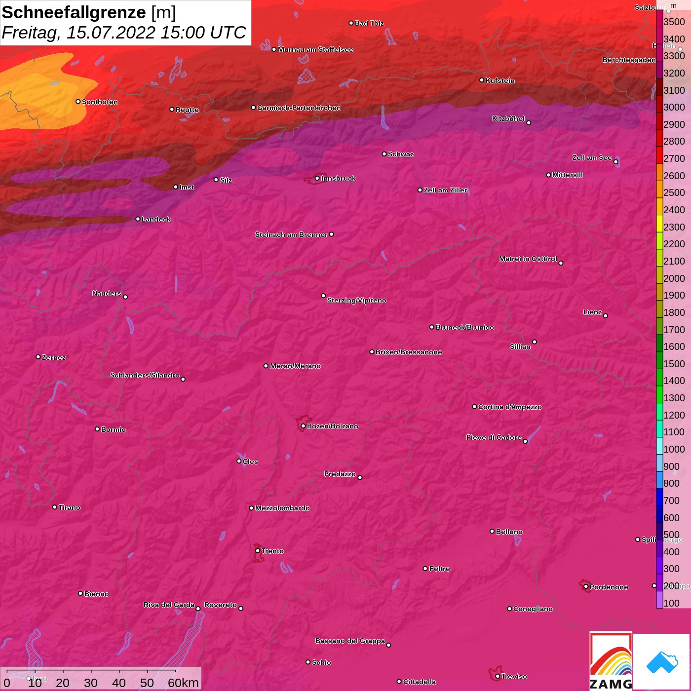The width and height of the screenshot is (691, 691).
Task: Click the Schneefallgrenze title text
Action: click(x=74, y=12)
